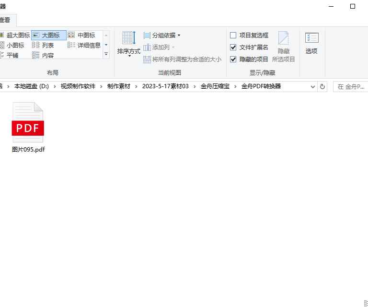Image resolution: width=368 pixels, height=307 pixels.
Task: Expand the layout gallery more arrow
Action: [106, 54]
